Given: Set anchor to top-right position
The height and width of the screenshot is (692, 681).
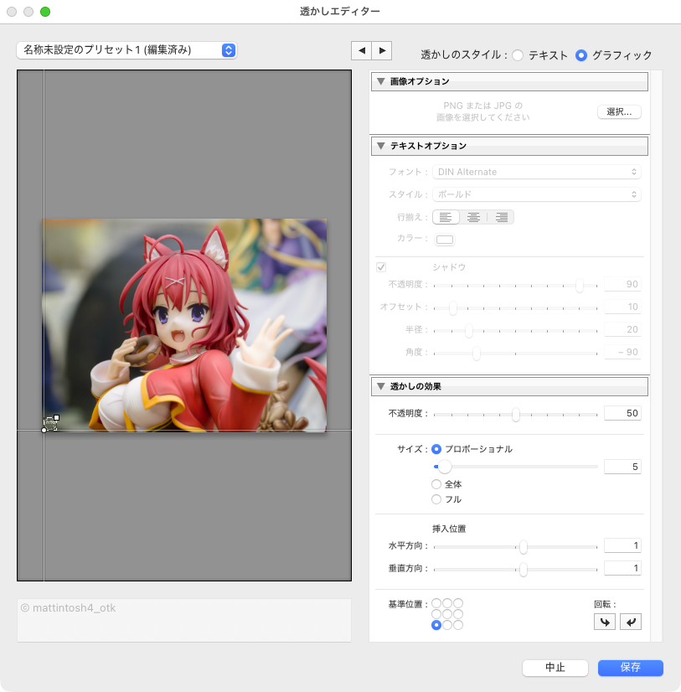Looking at the screenshot, I should [458, 603].
